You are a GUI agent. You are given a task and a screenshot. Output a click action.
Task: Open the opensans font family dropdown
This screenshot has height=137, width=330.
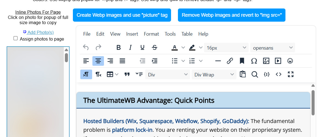273,48
